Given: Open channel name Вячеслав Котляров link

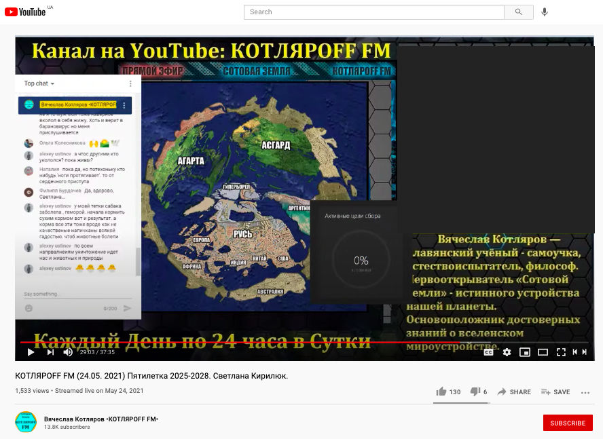Looking at the screenshot, I should point(101,419).
